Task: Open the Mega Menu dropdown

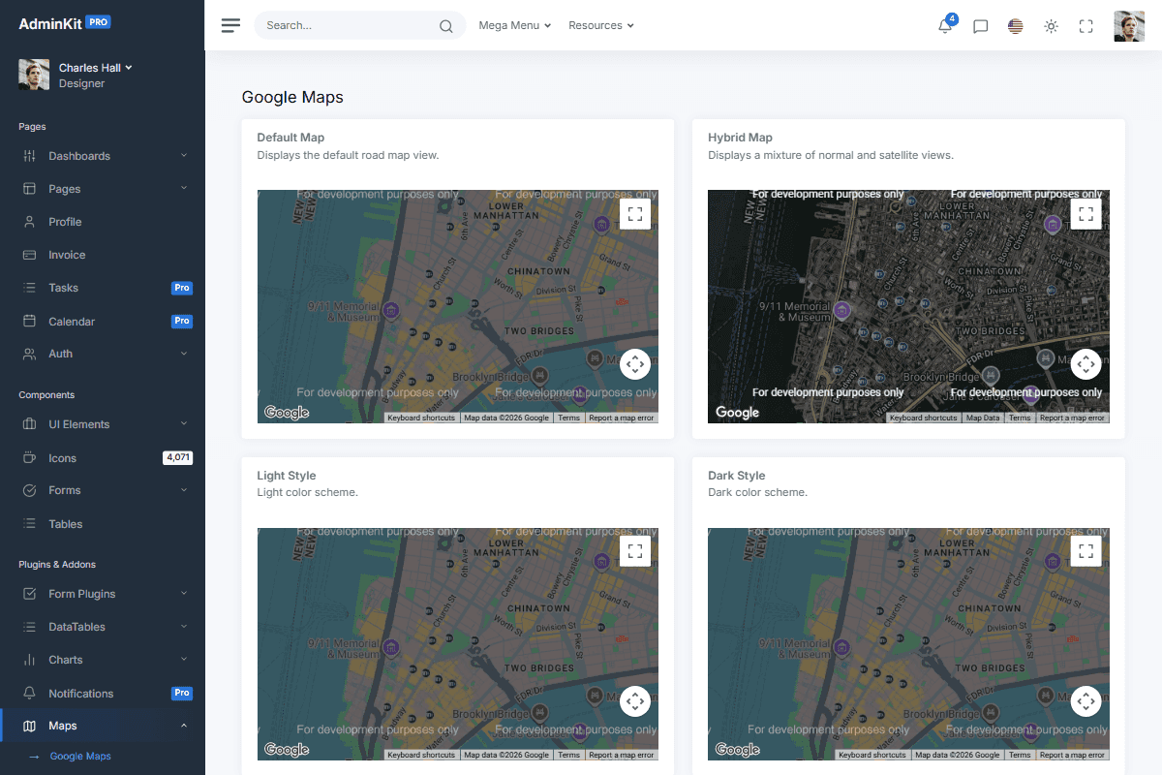Action: pos(514,25)
